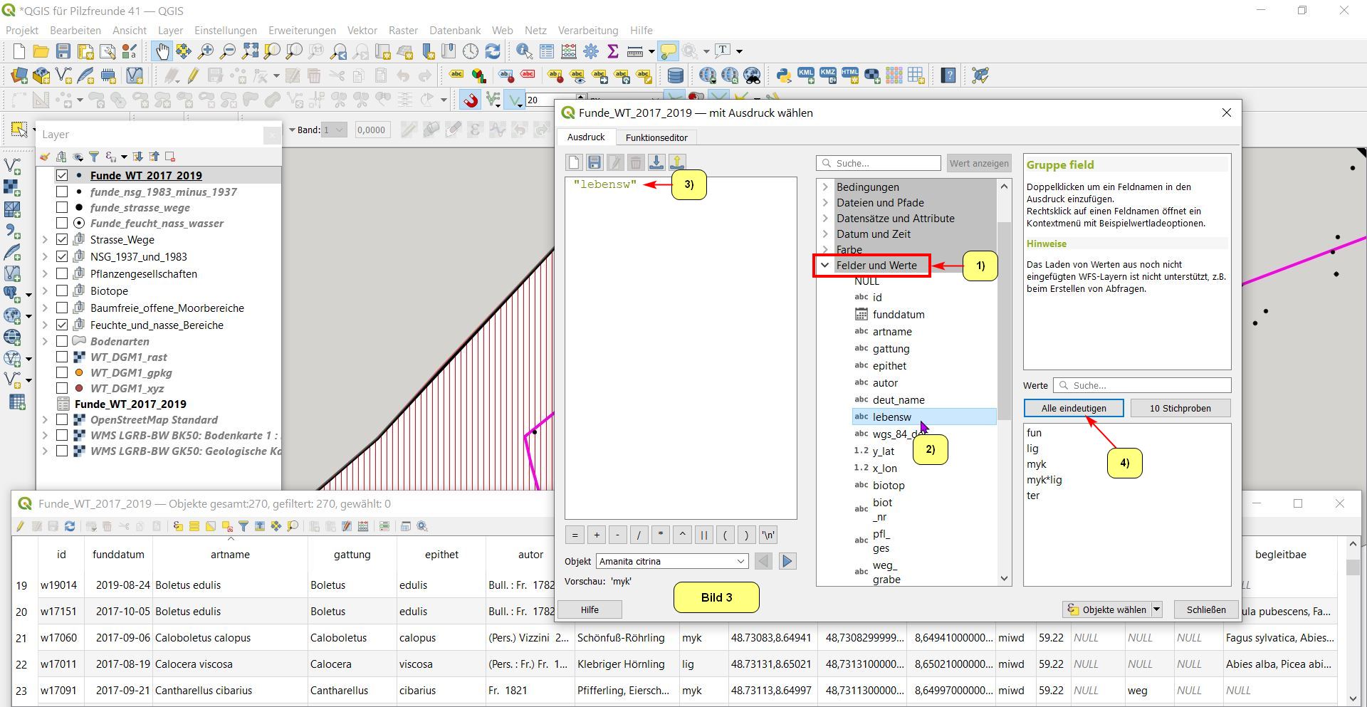1367x707 pixels.
Task: Toggle the Strasse_Wege layer checkbox
Action: point(62,240)
